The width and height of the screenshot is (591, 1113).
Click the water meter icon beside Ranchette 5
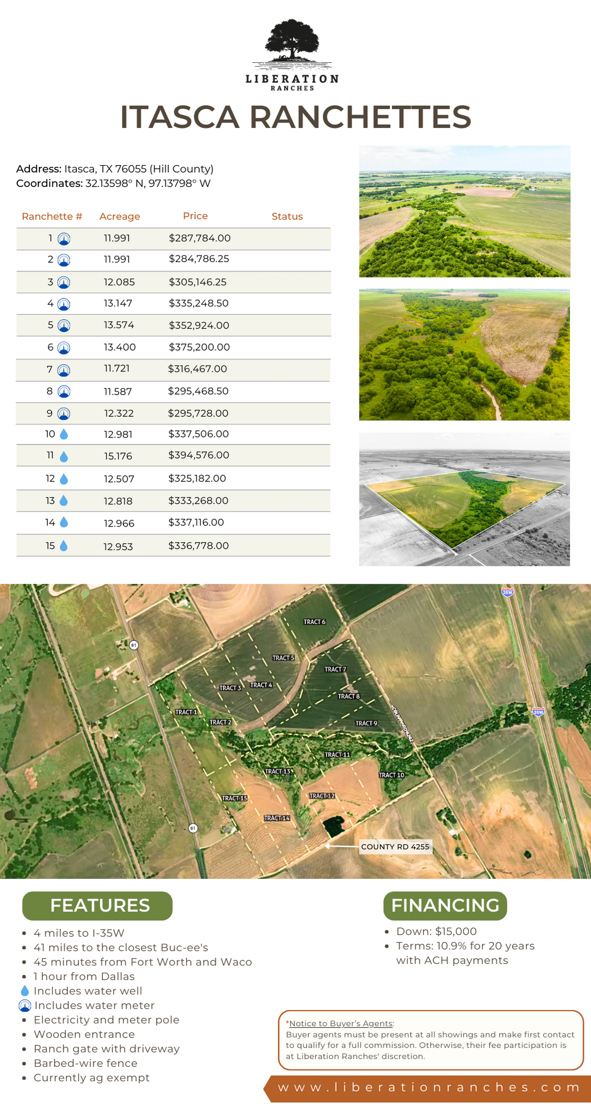[64, 326]
